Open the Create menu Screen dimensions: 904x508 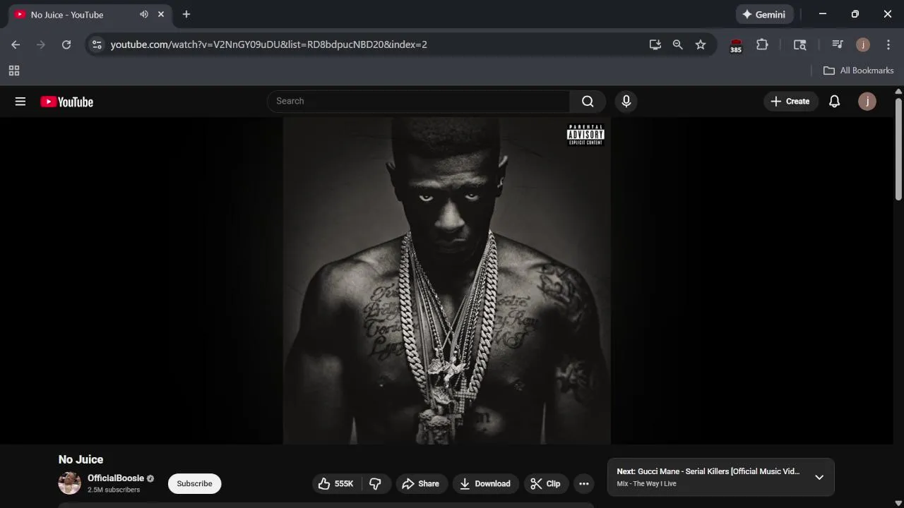(x=790, y=102)
